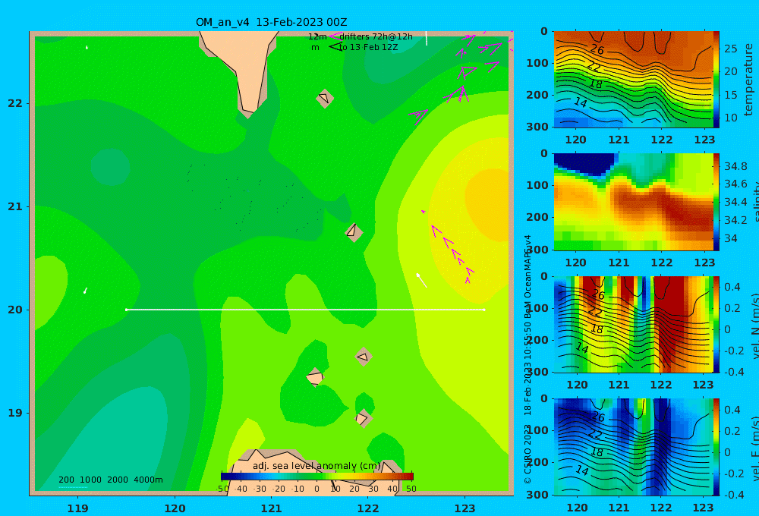Click the 'vel. N (m/s)' color bar label

[754, 326]
